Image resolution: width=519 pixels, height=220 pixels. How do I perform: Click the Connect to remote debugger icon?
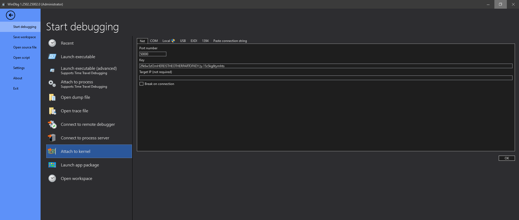point(52,124)
